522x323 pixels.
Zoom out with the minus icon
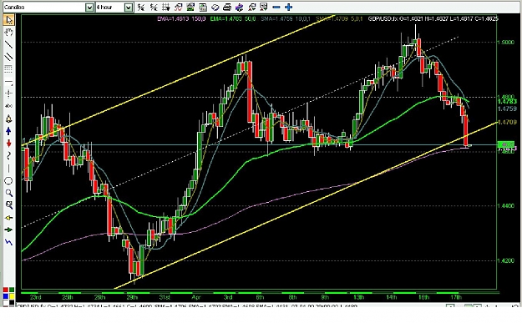click(276, 8)
